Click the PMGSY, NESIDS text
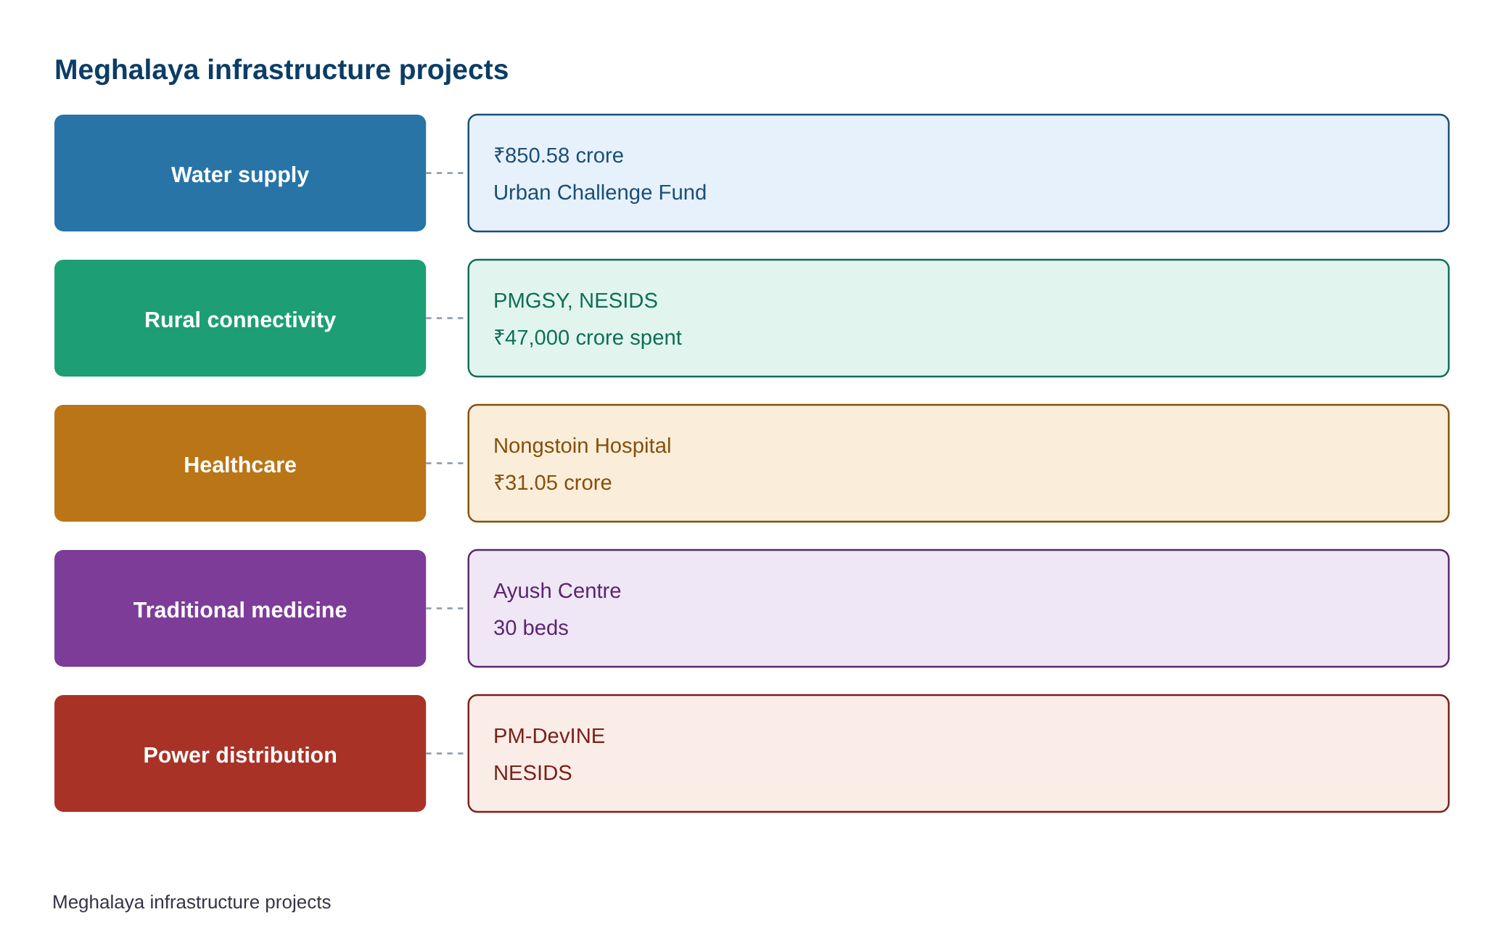Screen dimensions: 1509x949 pos(575,300)
